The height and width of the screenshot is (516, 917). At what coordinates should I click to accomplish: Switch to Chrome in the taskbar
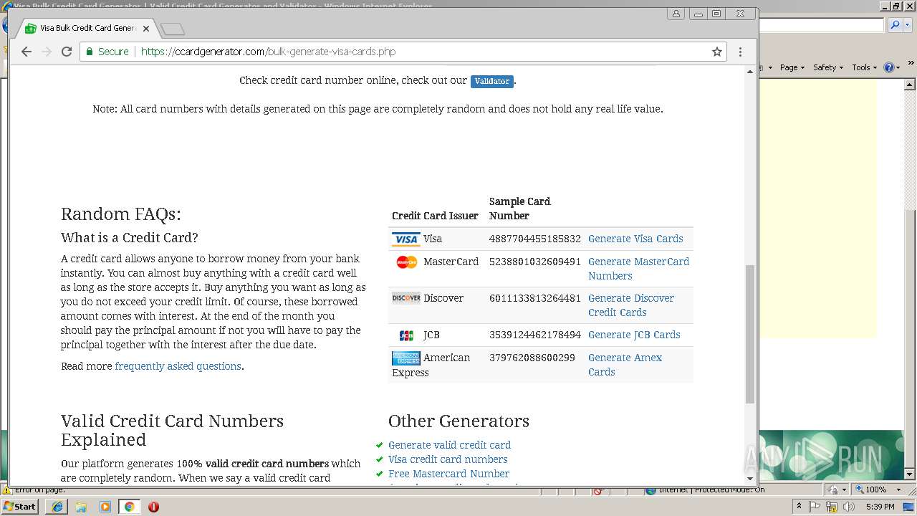129,507
